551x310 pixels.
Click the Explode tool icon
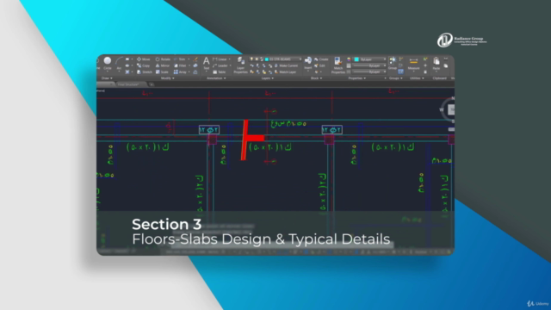(195, 65)
